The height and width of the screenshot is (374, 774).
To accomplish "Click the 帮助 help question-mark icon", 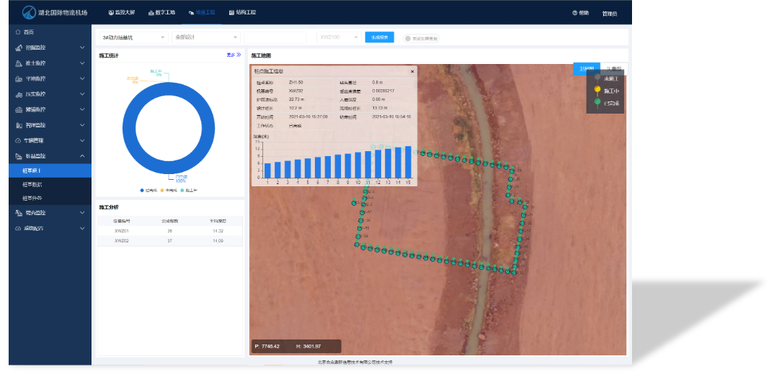I will [575, 13].
